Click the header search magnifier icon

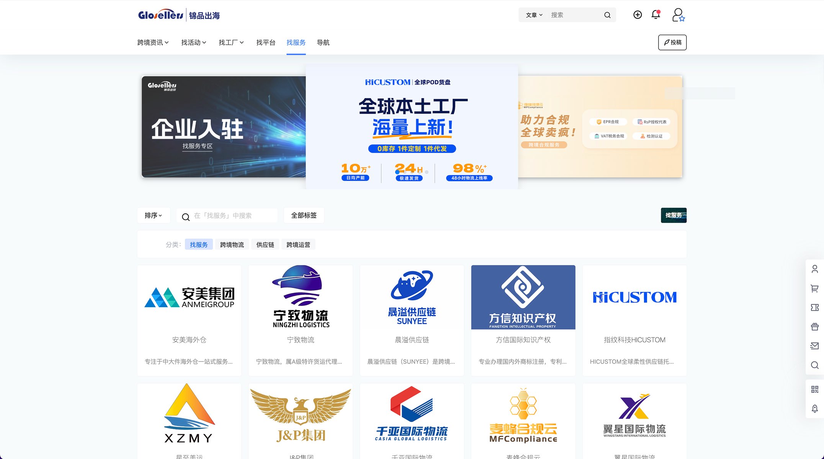pyautogui.click(x=607, y=15)
